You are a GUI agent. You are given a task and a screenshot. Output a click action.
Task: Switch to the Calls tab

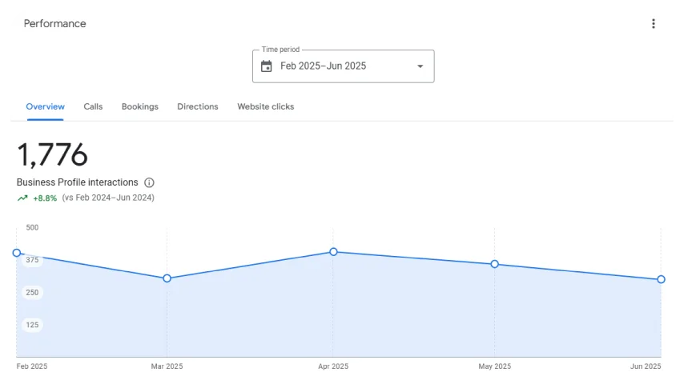point(93,106)
